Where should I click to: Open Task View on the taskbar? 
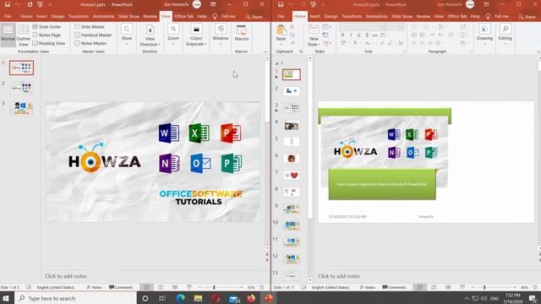coord(162,298)
